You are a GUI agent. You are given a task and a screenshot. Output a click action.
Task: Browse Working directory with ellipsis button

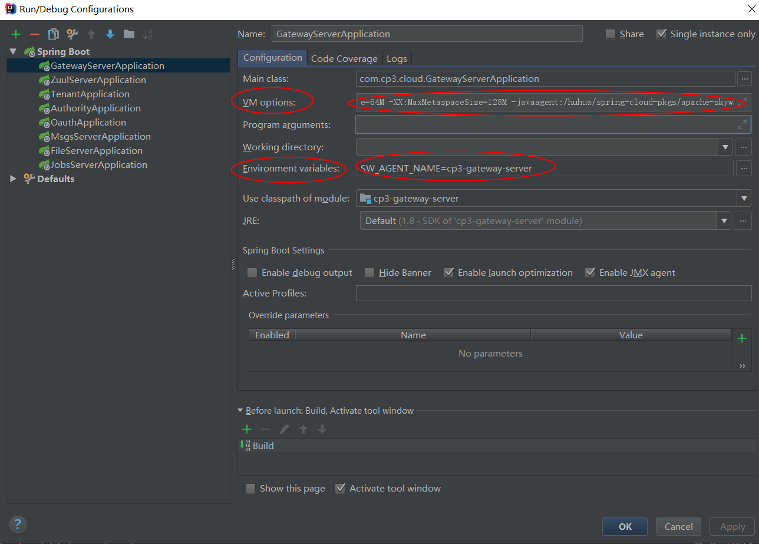(744, 147)
